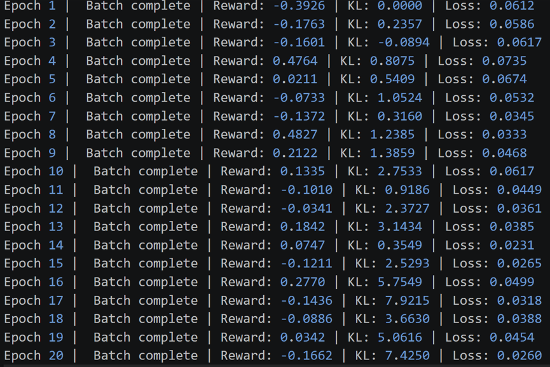Click the KL value 1.3859 in Epoch 9
This screenshot has width=550, height=367.
coord(392,153)
